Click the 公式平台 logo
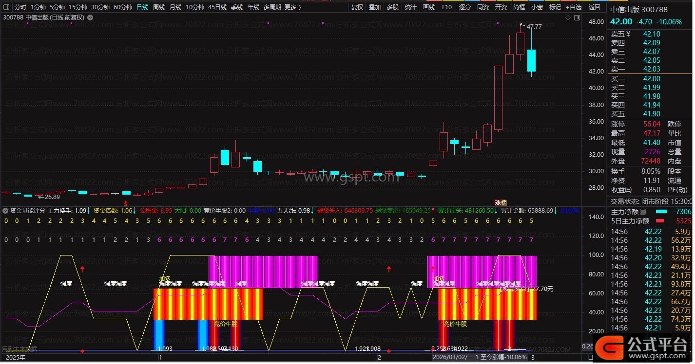This screenshot has width=695, height=364. [643, 346]
